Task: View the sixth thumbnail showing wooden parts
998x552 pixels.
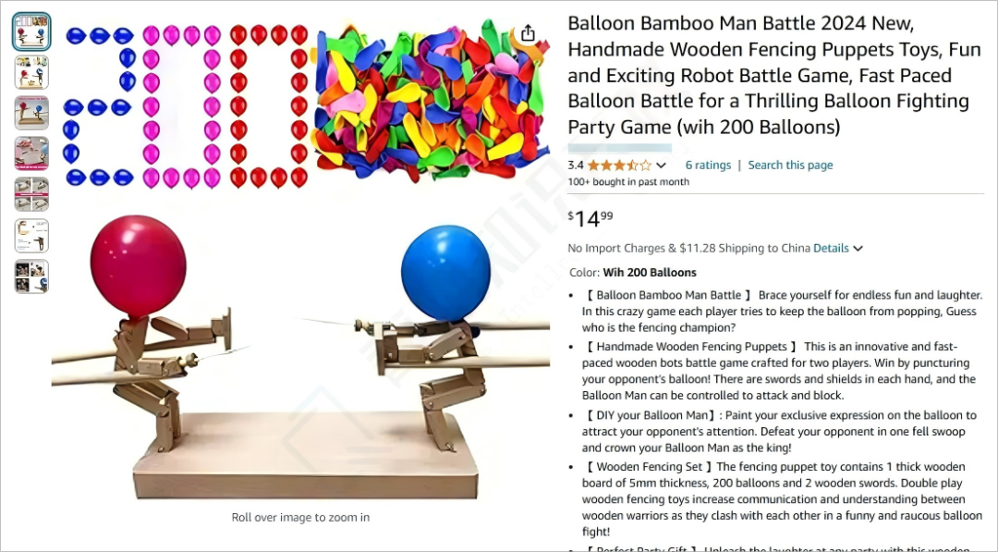Action: [31, 236]
